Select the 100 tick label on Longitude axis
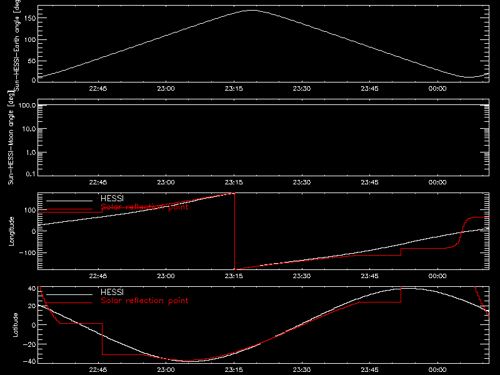Screen dimensions: 500x375 pyautogui.click(x=30, y=210)
